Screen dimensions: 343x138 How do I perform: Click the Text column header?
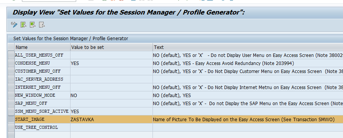(248, 47)
